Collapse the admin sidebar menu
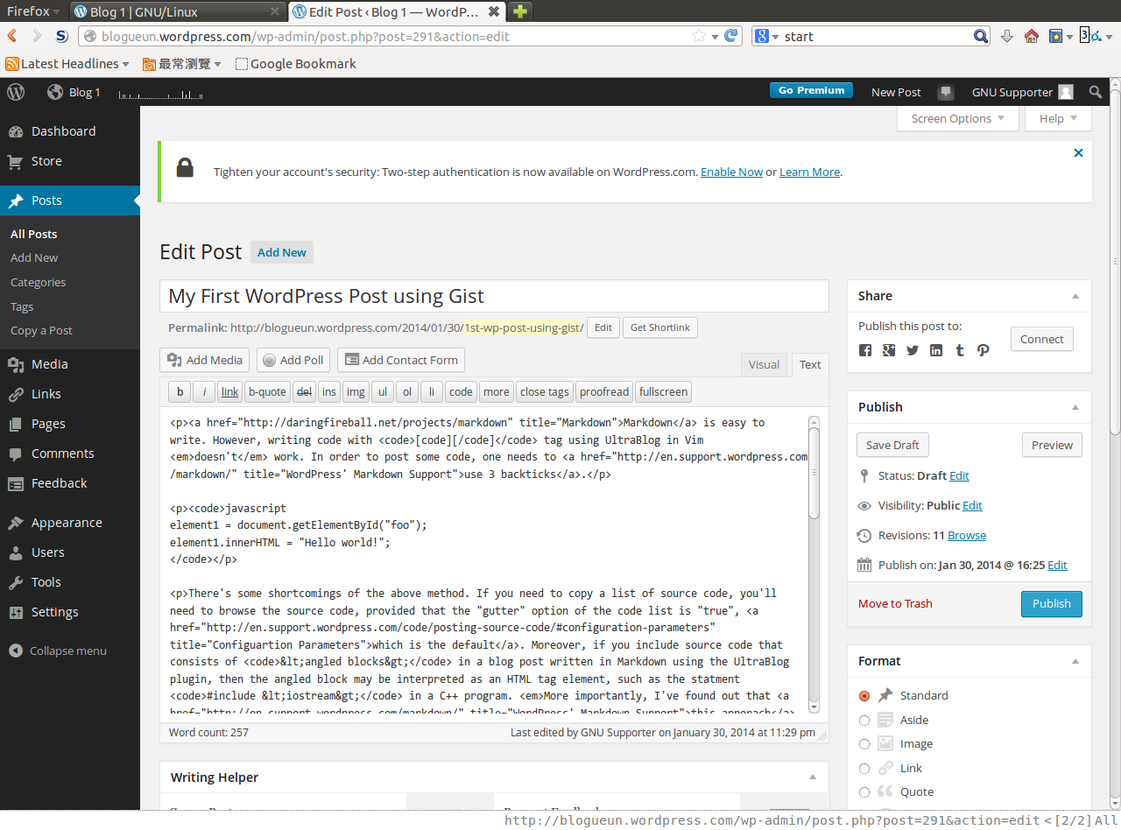 58,651
